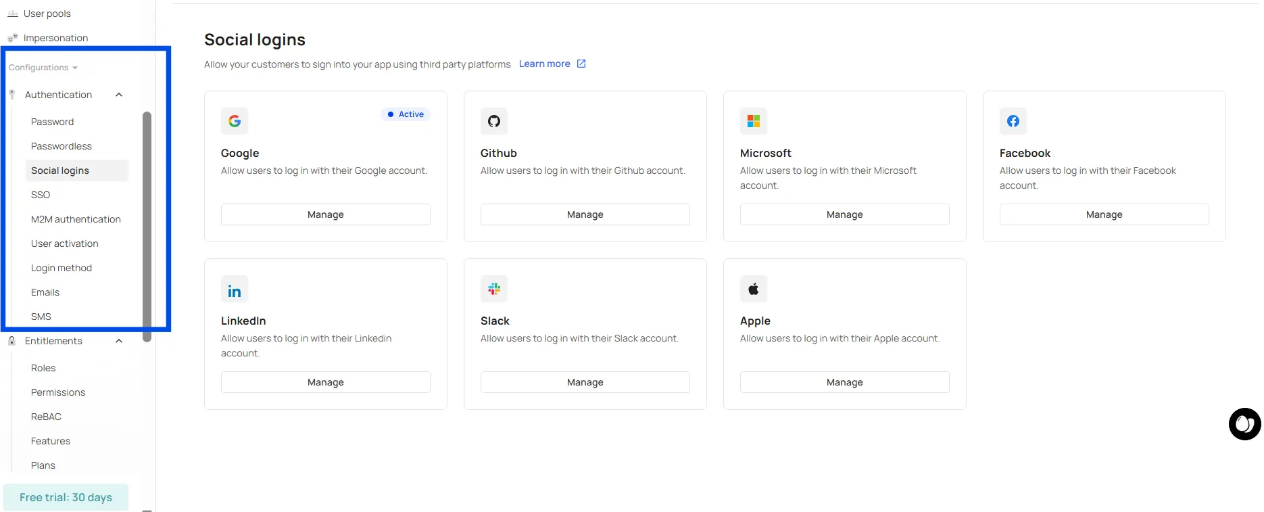Click the Impersonation icon
Screen dimensions: 1264x512
tap(12, 38)
